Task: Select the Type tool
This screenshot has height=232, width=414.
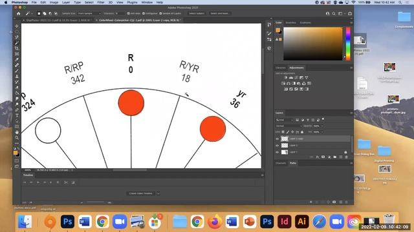Action: point(17,115)
